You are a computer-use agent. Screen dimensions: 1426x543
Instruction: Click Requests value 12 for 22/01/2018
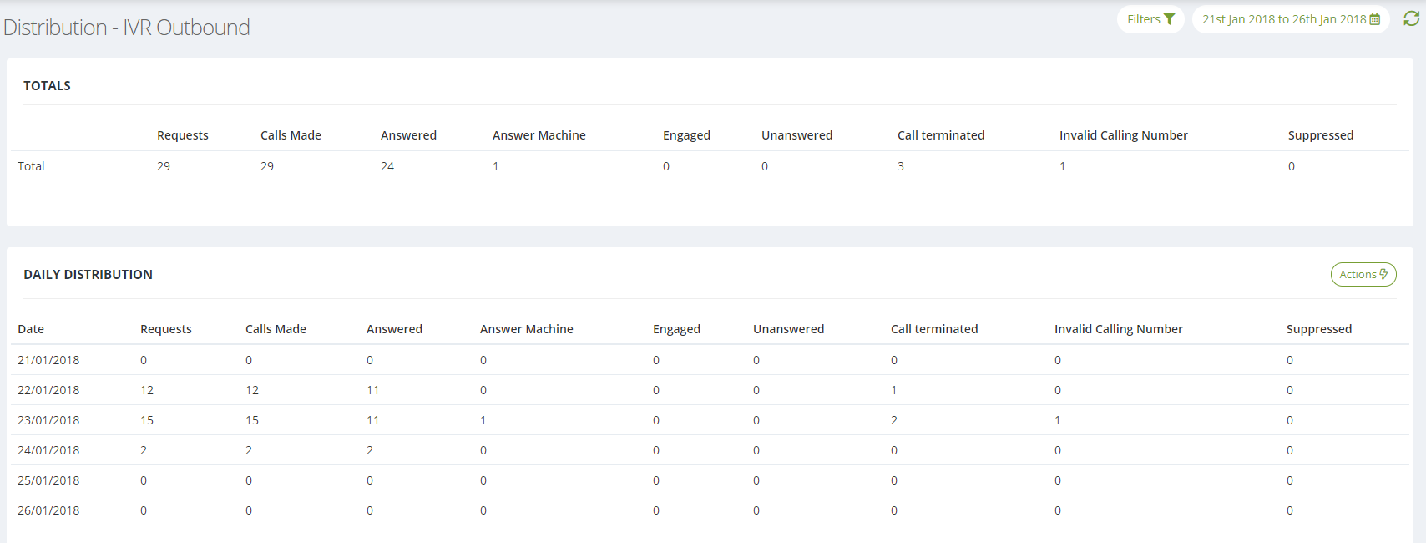[147, 390]
